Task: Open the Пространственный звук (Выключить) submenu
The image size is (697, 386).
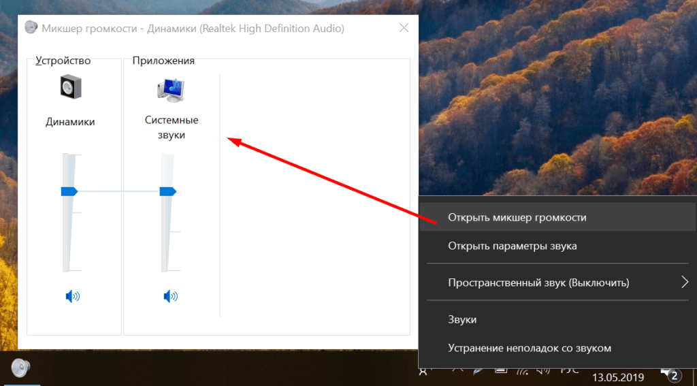Action: (557, 283)
